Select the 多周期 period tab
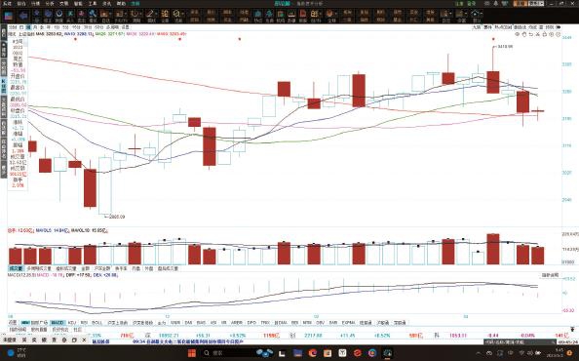The image size is (579, 361). pos(112,27)
